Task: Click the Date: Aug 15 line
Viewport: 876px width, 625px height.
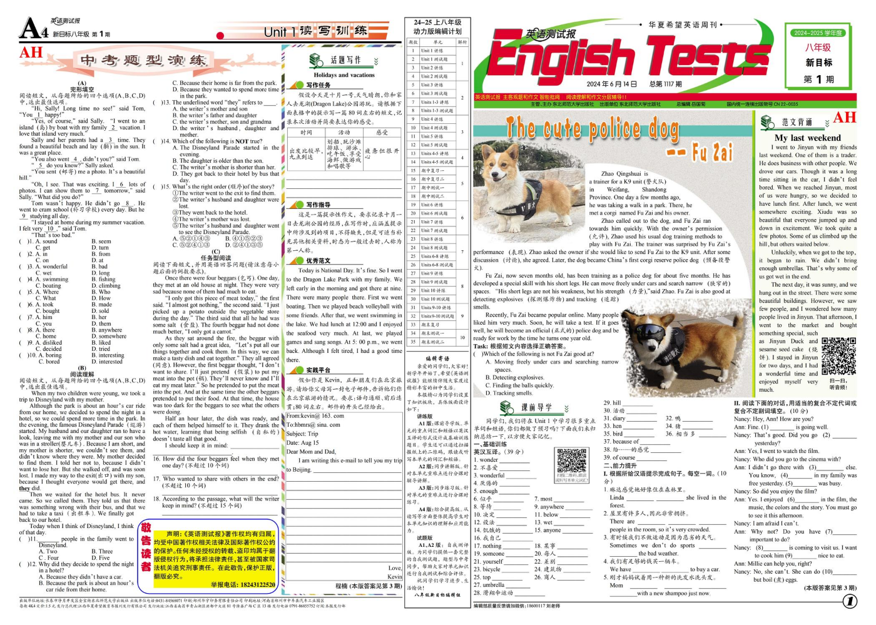Action: coord(303,442)
